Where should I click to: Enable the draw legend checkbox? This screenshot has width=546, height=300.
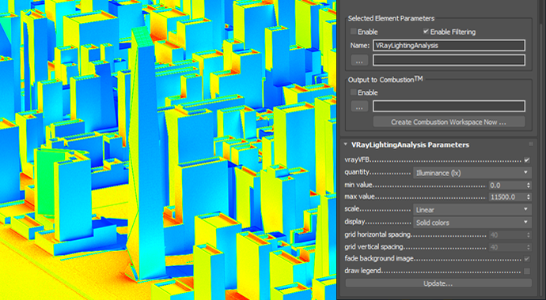(527, 271)
